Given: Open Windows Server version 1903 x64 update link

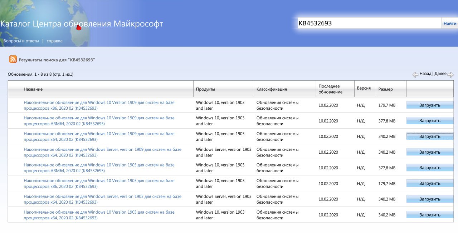Looking at the screenshot, I should point(103,199).
